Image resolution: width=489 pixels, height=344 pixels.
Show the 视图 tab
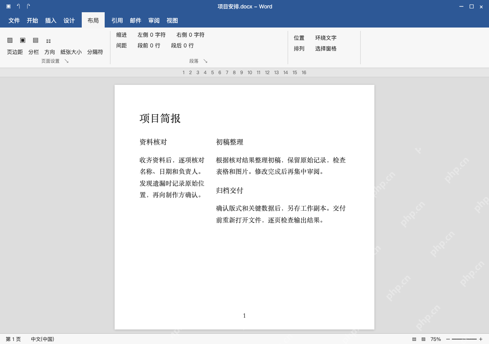point(172,21)
